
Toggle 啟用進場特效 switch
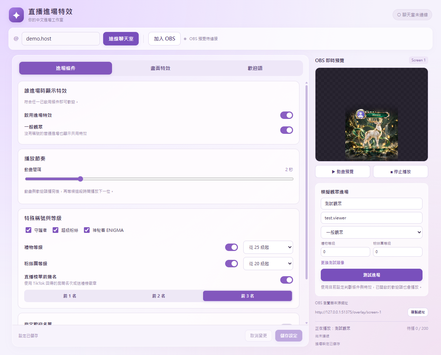tap(287, 115)
